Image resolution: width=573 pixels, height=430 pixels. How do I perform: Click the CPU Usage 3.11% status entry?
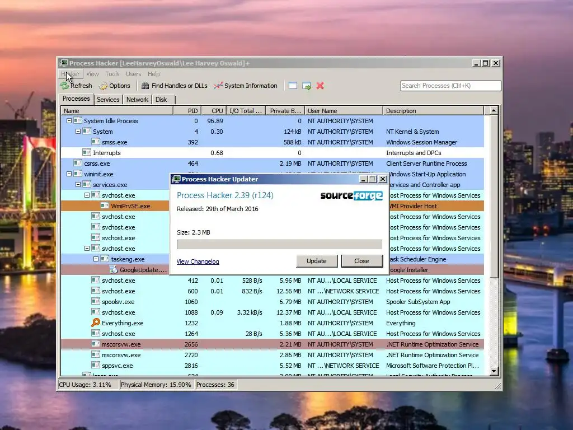(x=88, y=385)
